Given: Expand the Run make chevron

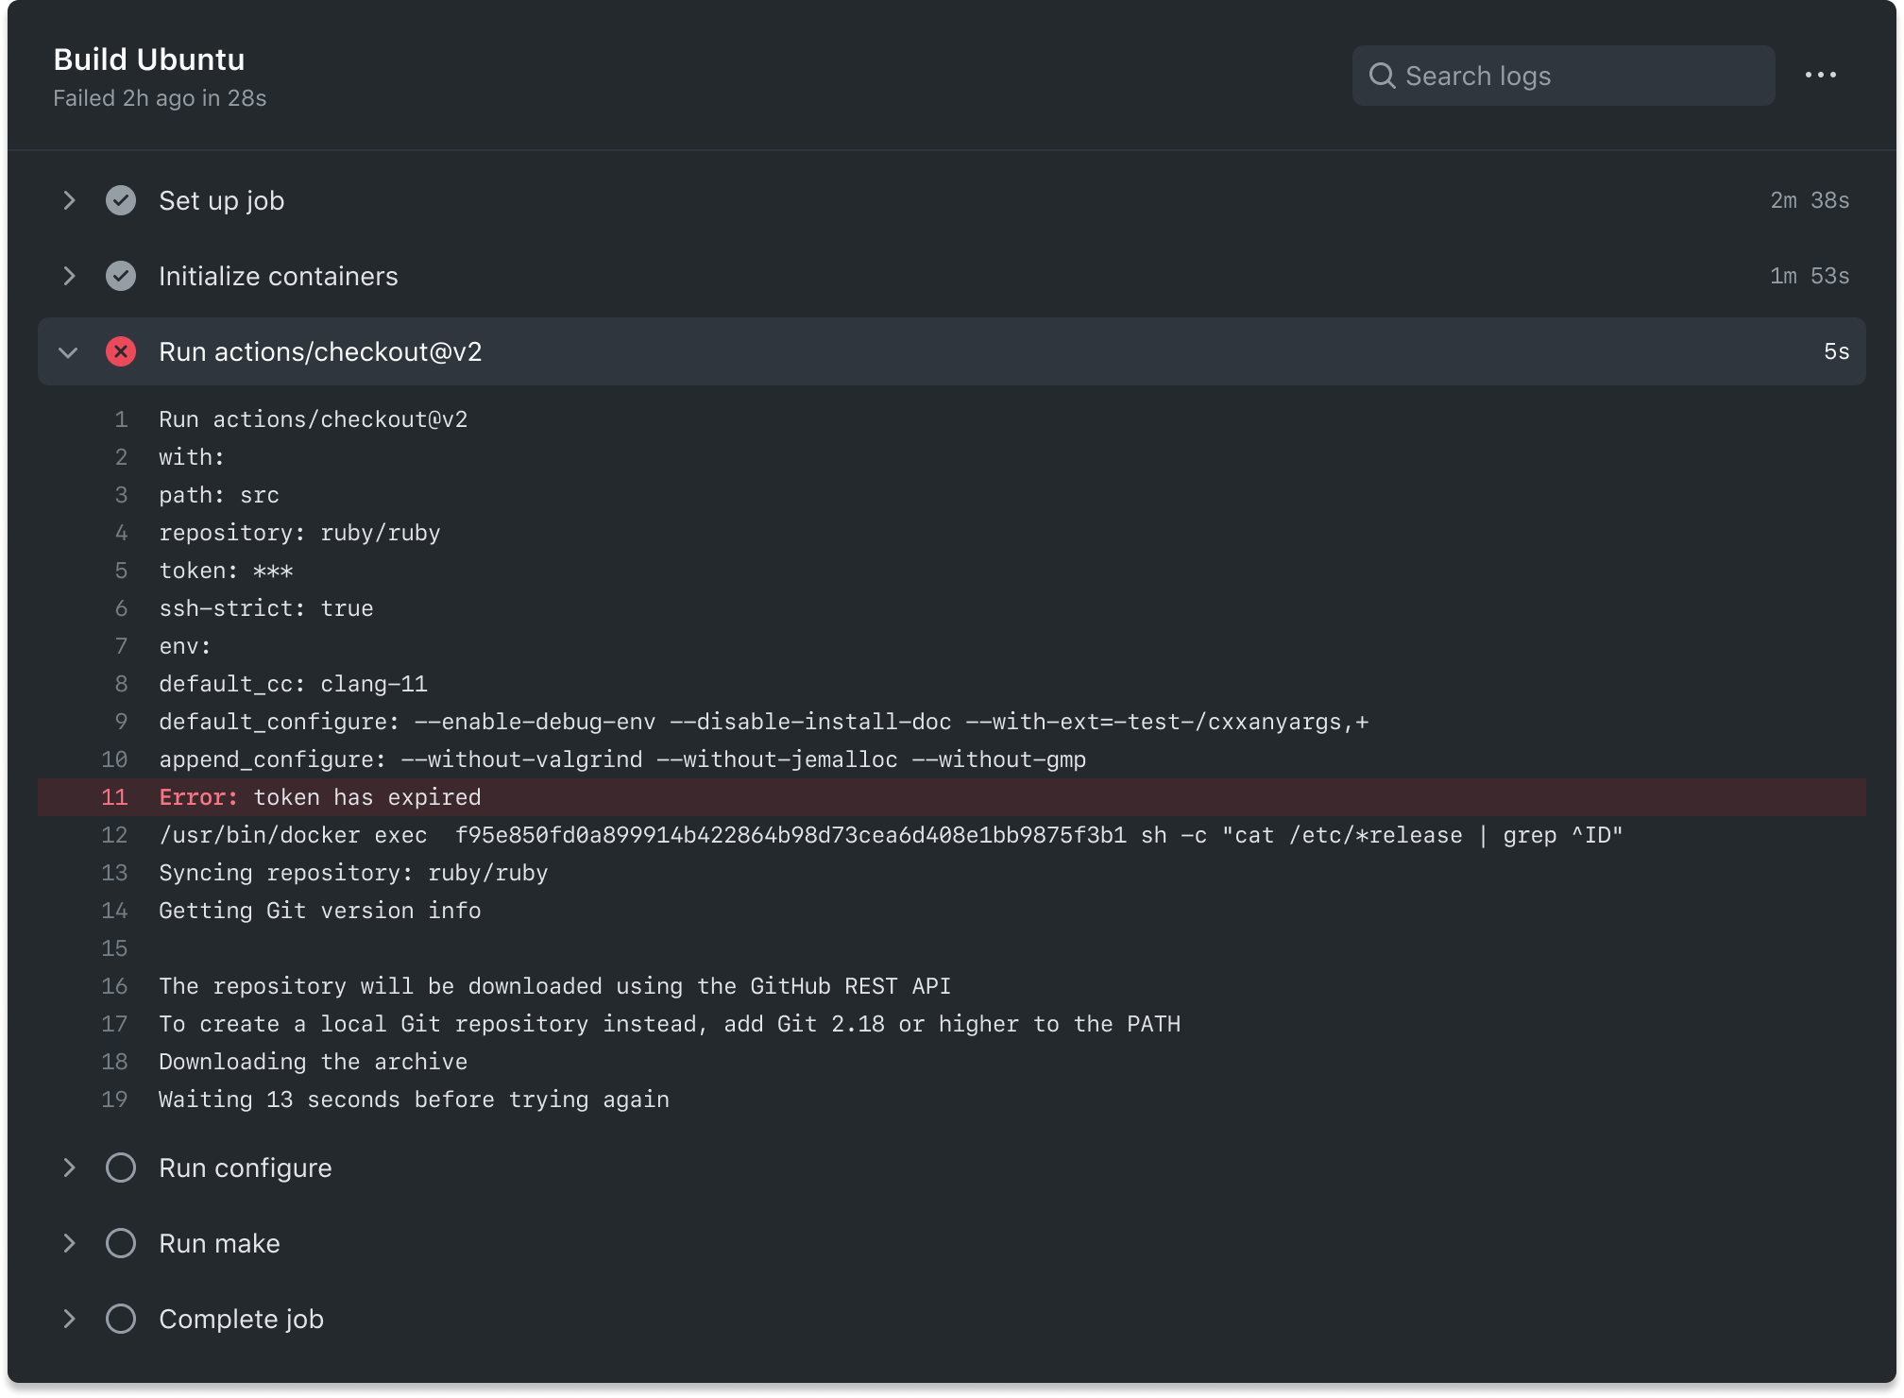Looking at the screenshot, I should point(69,1243).
